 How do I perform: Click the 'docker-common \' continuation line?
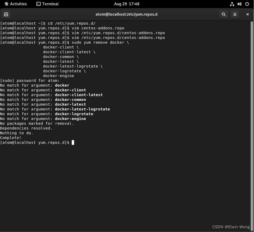pos(61,57)
